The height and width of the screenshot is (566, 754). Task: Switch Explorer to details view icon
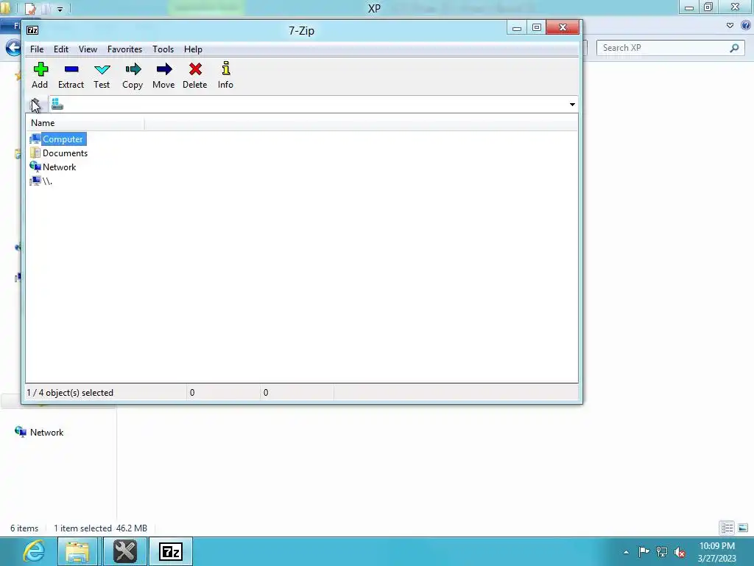[x=727, y=528]
